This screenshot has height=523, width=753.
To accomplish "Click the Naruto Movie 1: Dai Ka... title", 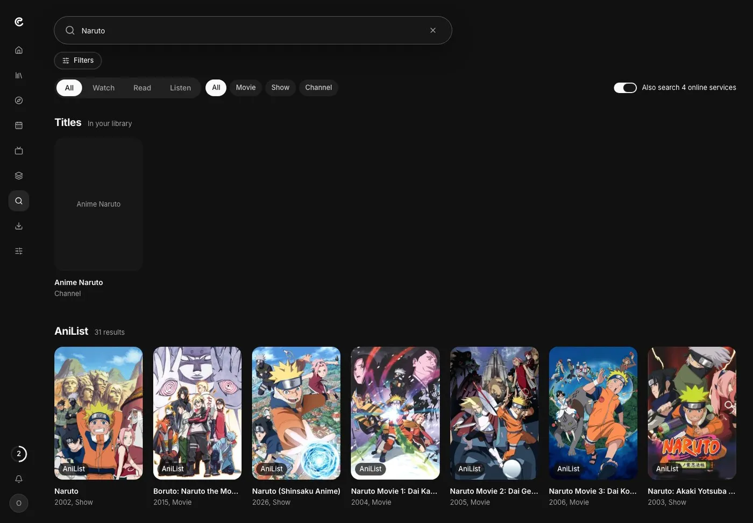I will tap(394, 491).
